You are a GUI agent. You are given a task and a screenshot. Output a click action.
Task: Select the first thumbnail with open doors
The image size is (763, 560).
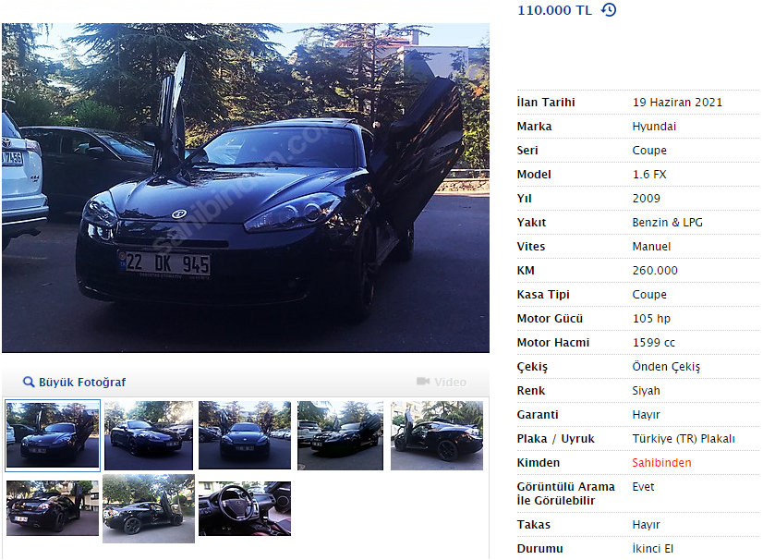click(53, 435)
